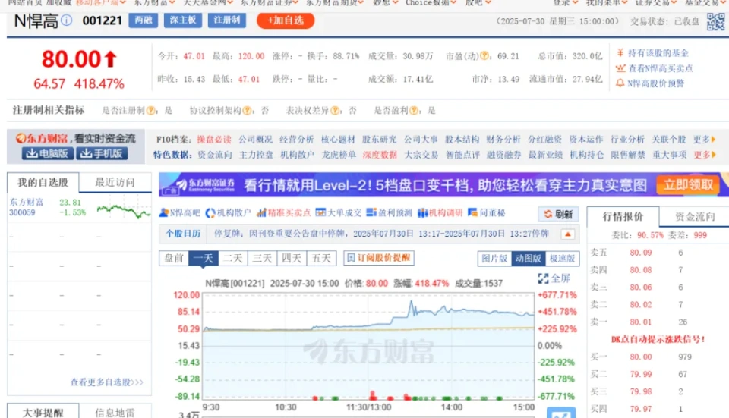Expand more F10档案 links via 更多
Screen dimensions: 729x418
pyautogui.click(x=705, y=140)
